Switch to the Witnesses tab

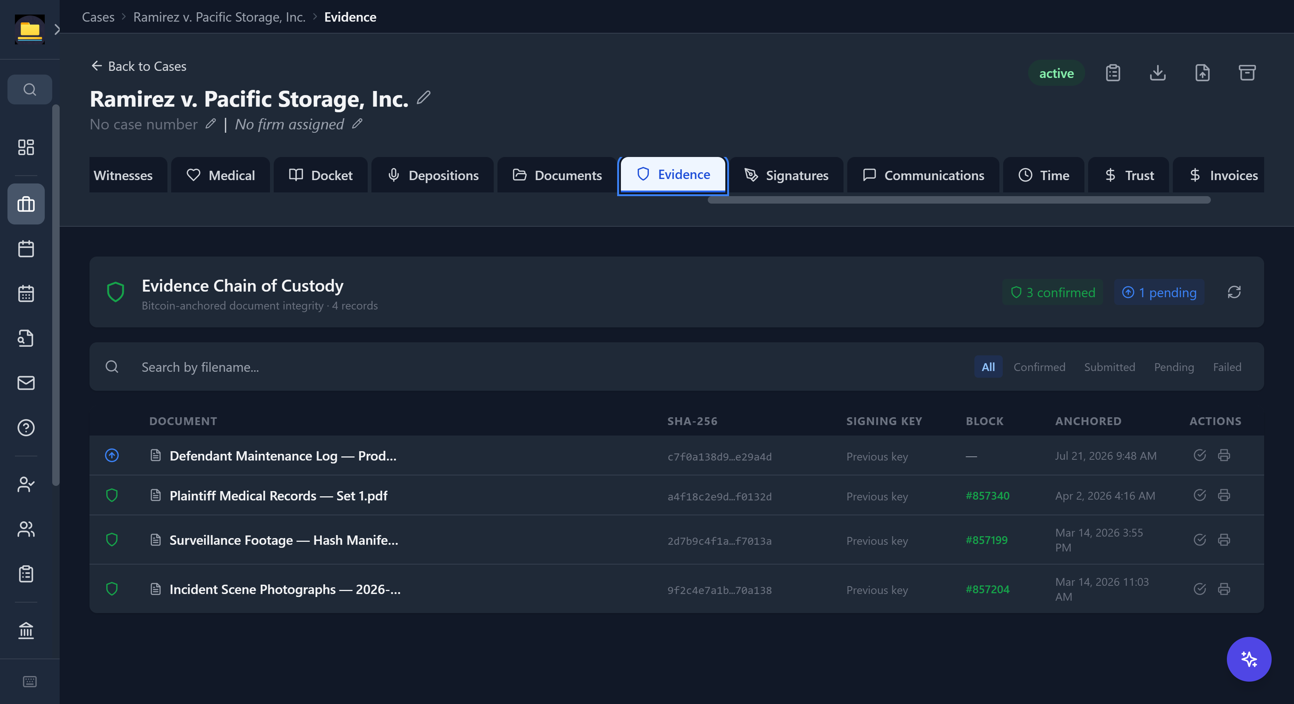tap(128, 175)
